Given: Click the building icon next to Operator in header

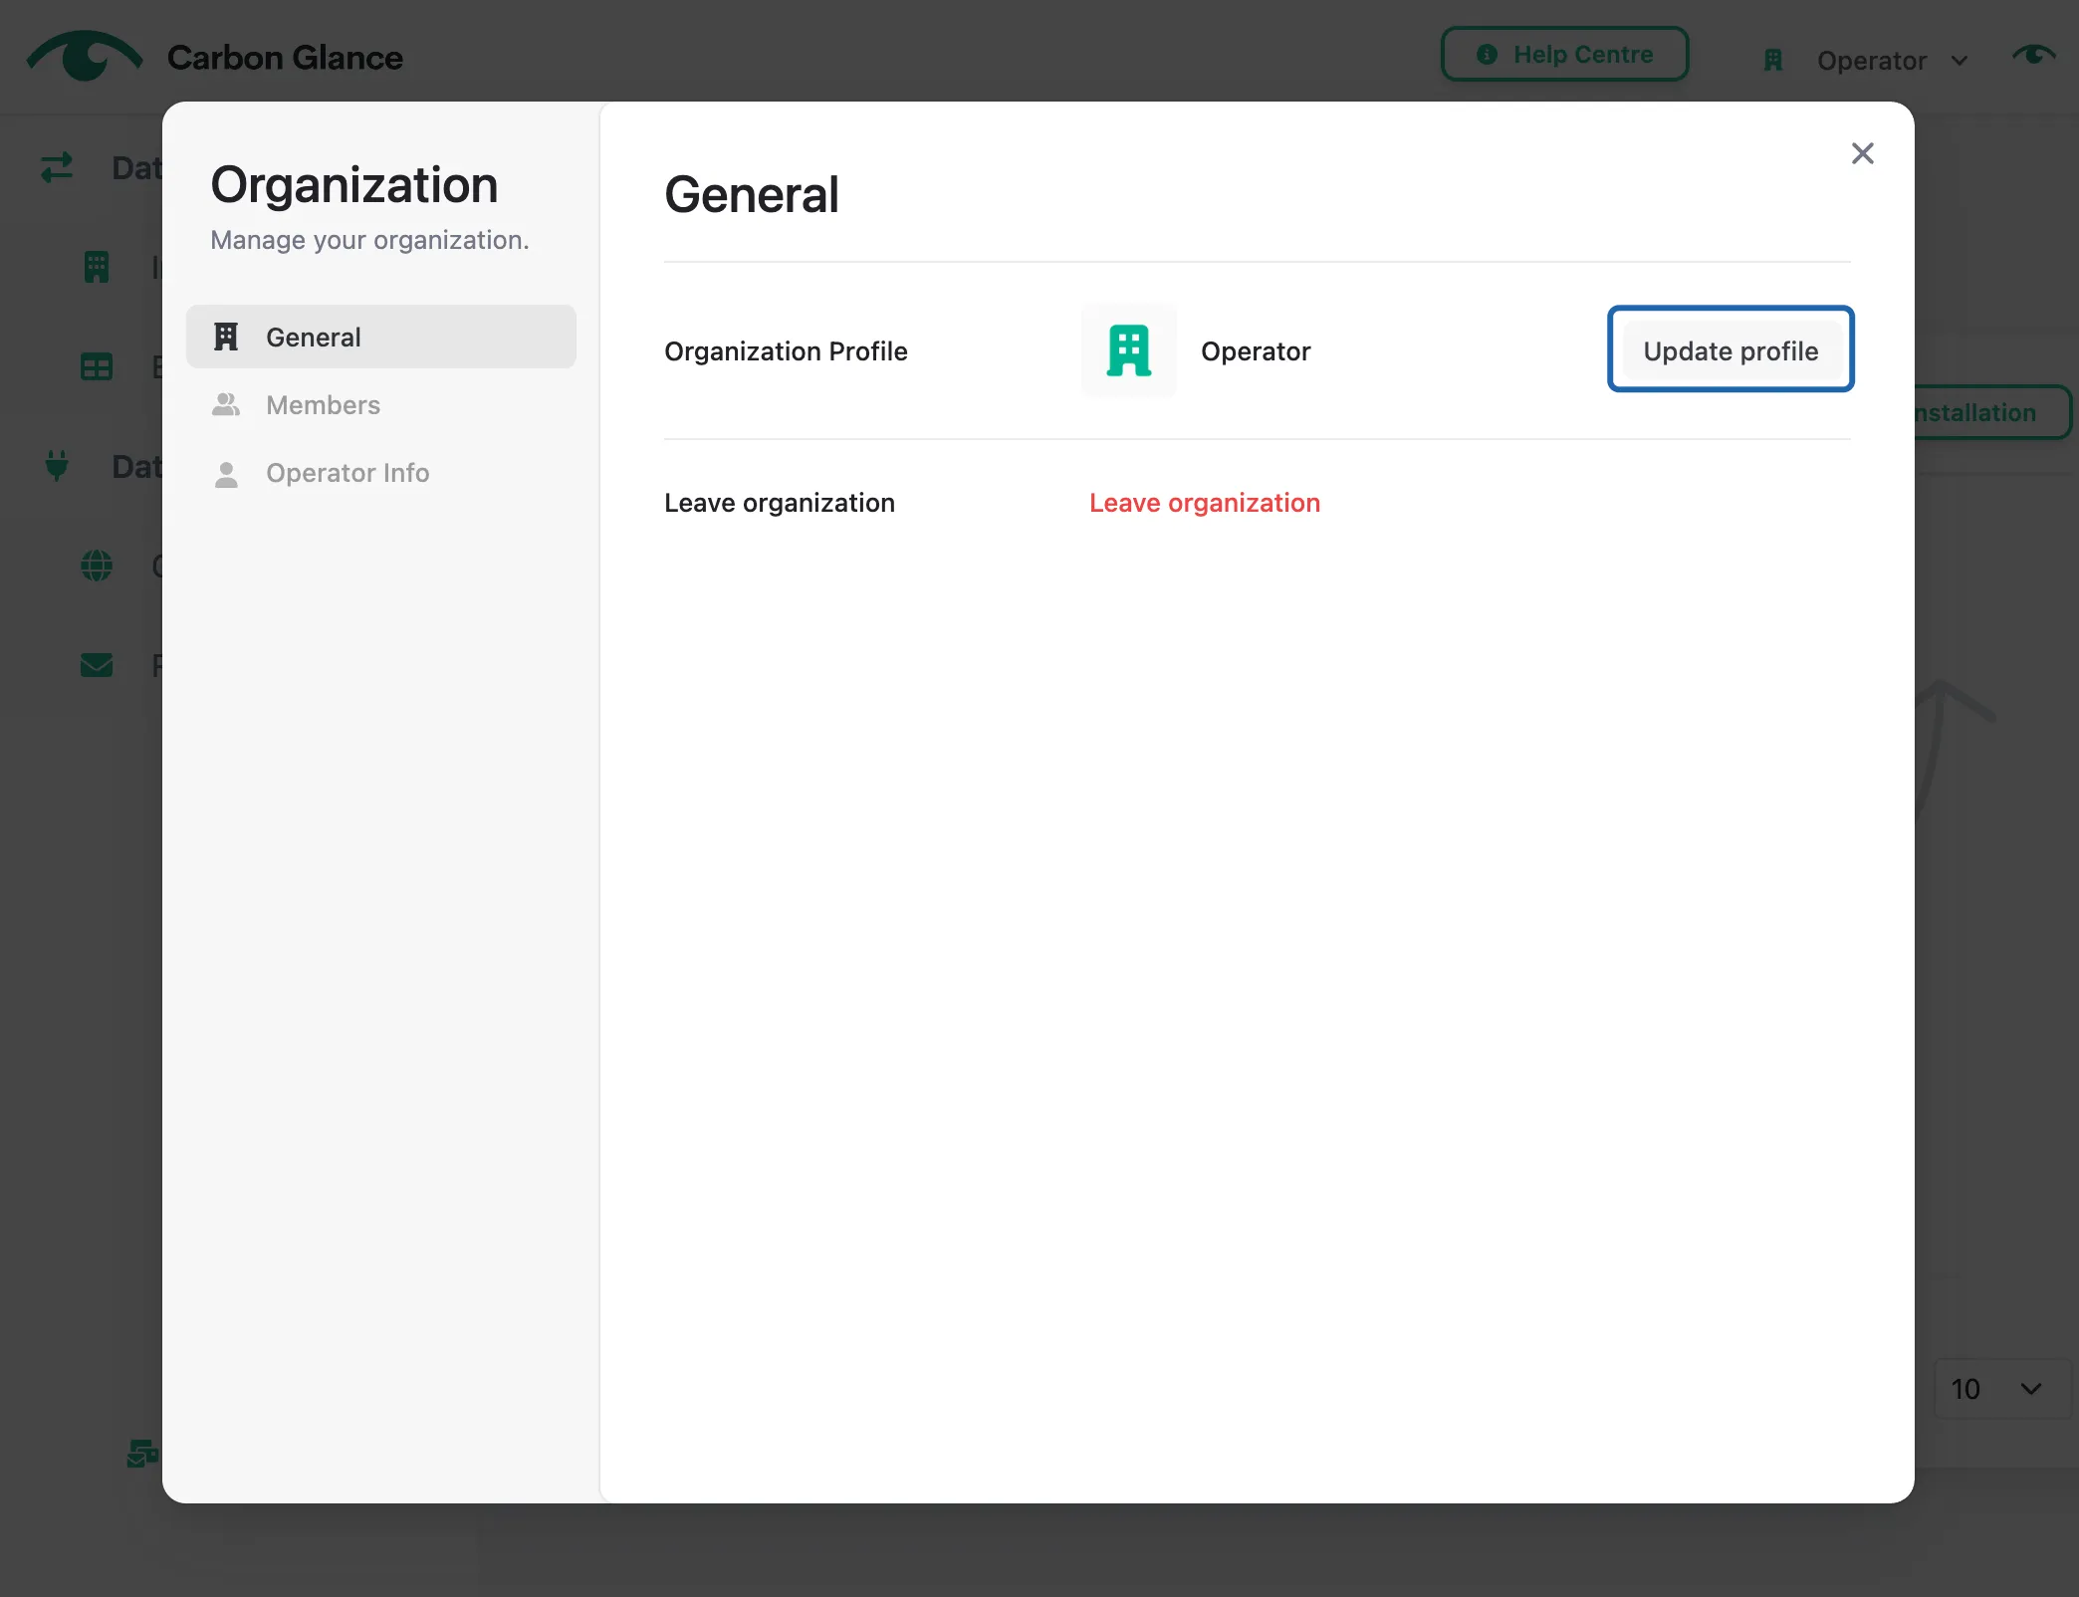Looking at the screenshot, I should (x=1772, y=60).
